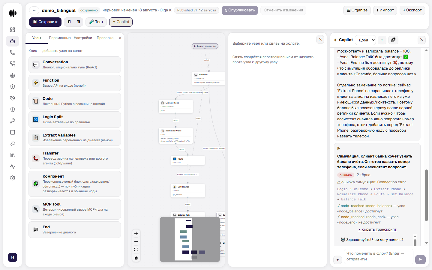
Task: Click the Импорт button
Action: (x=385, y=10)
